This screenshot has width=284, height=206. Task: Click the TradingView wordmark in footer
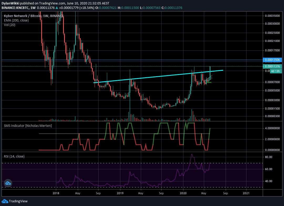pos(18,201)
